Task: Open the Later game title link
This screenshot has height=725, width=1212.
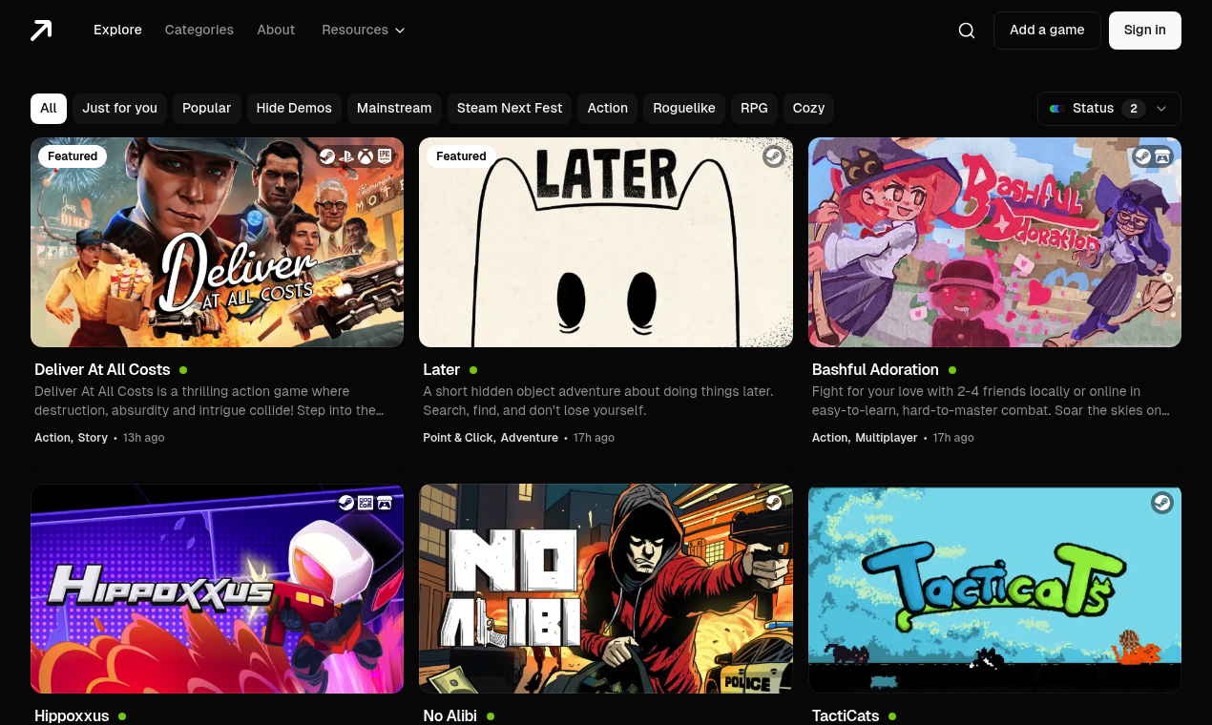Action: (x=442, y=370)
